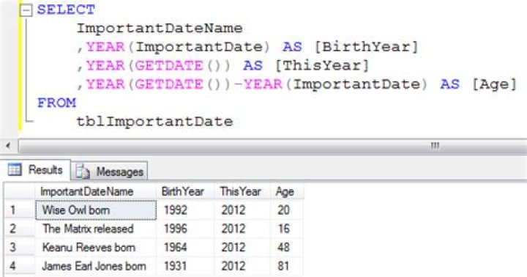Image resolution: width=527 pixels, height=277 pixels.
Task: Select row header 4 in results grid
Action: [x=20, y=266]
